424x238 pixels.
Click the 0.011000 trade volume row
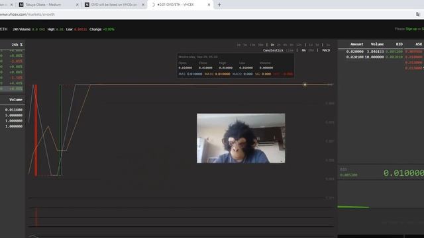point(13,110)
